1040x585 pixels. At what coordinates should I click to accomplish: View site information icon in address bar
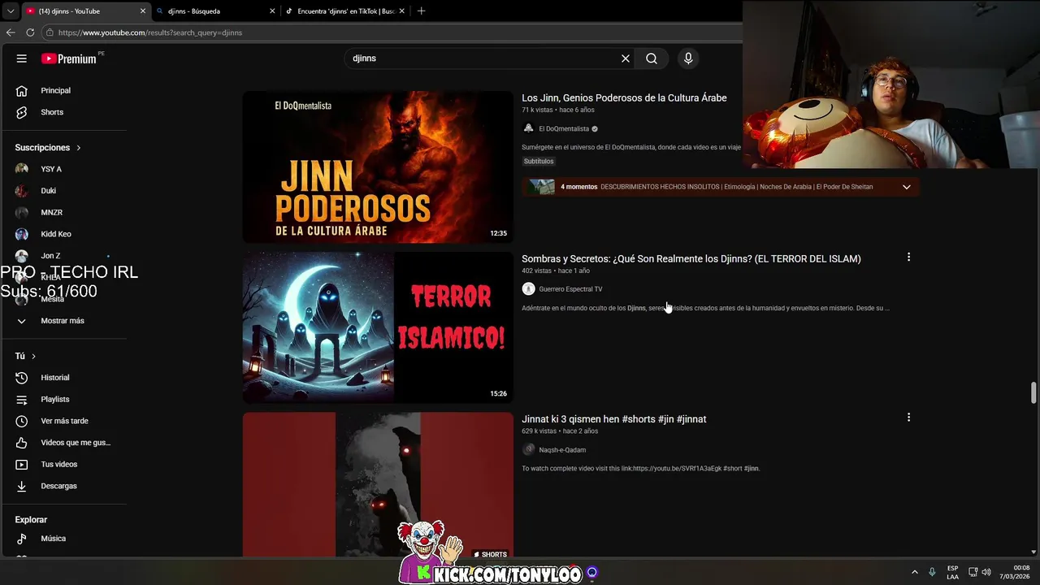[50, 32]
